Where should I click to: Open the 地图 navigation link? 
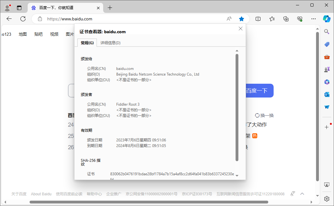point(23,34)
